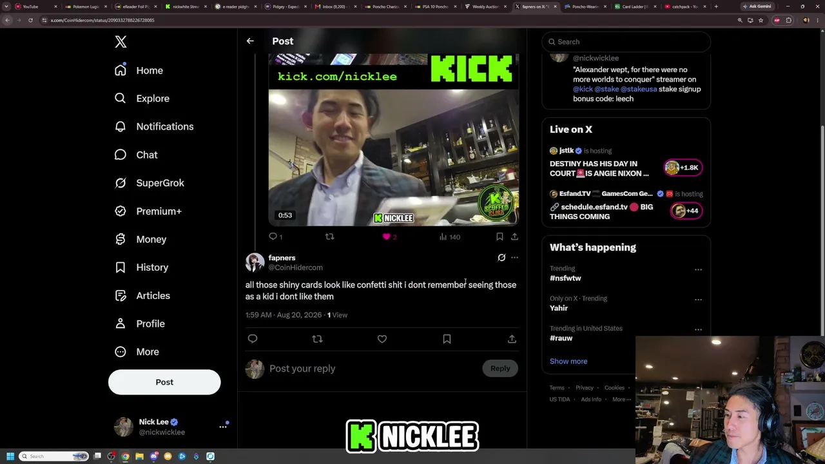Open options for the #rauw trend
The image size is (825, 464).
pos(698,329)
